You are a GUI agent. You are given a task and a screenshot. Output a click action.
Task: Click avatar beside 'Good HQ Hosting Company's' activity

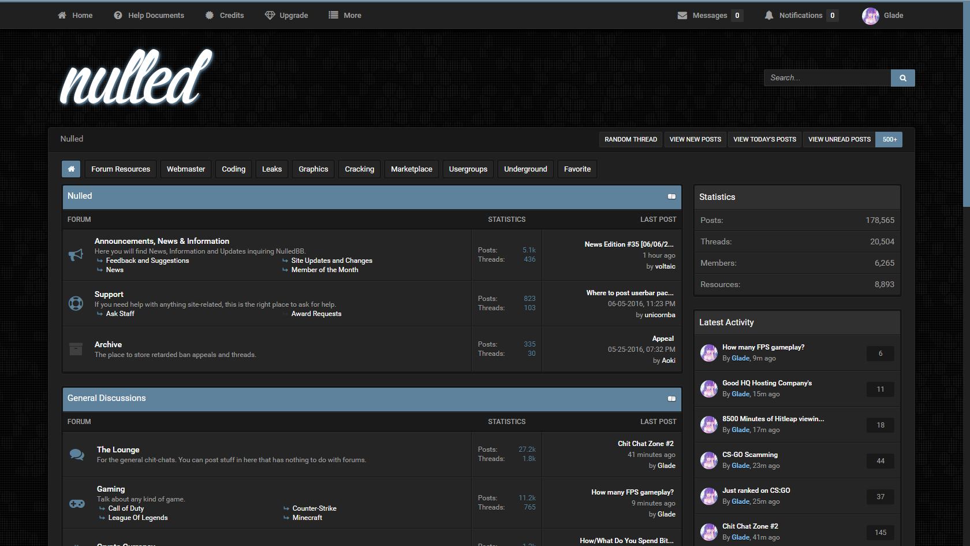coord(709,389)
